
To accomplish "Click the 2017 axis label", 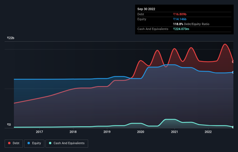I will click(x=39, y=132).
